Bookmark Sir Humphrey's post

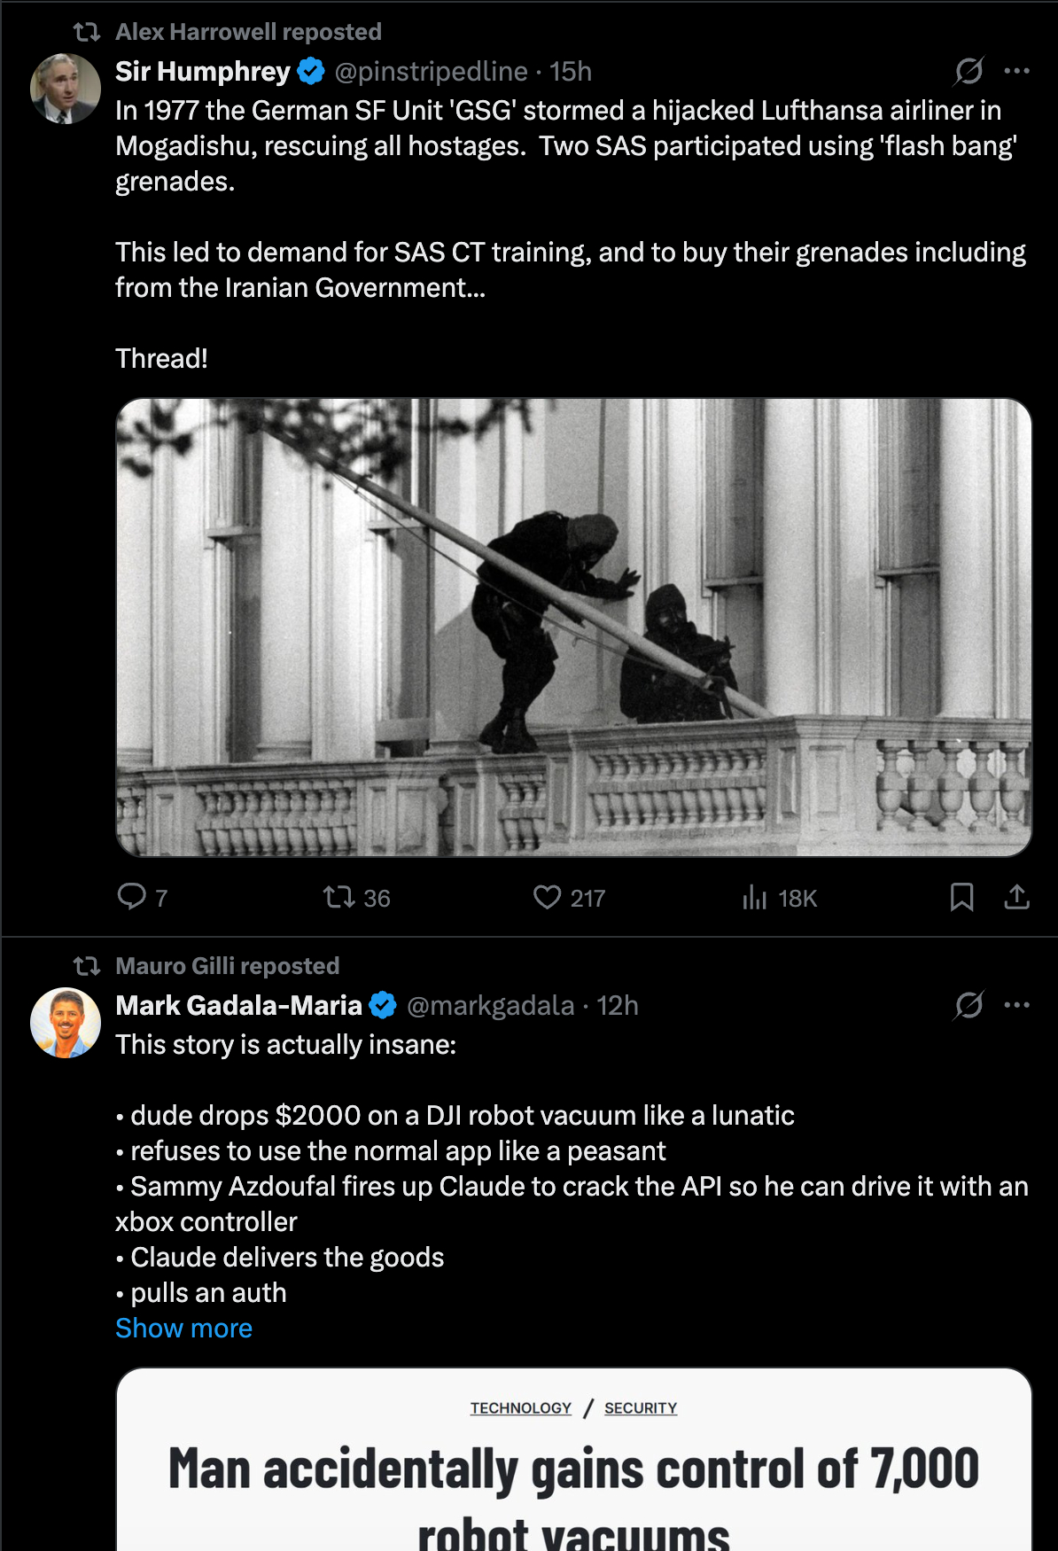961,898
